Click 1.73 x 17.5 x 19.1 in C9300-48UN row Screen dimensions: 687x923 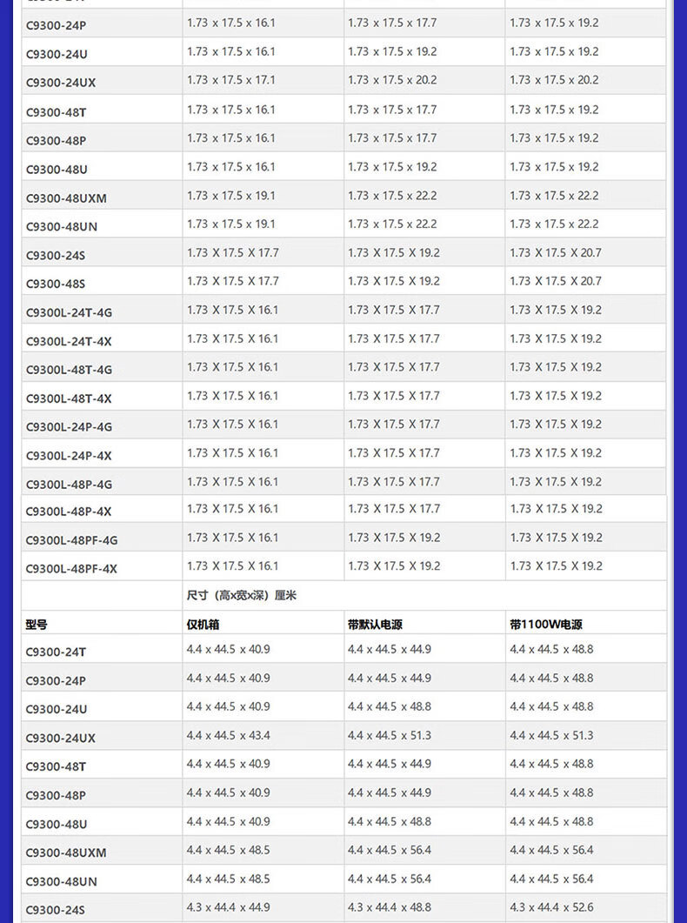point(231,224)
